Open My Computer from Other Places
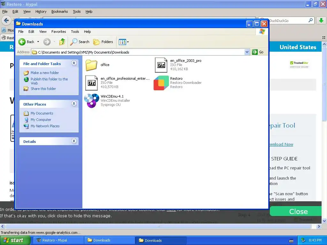The width and height of the screenshot is (327, 245). tap(41, 120)
